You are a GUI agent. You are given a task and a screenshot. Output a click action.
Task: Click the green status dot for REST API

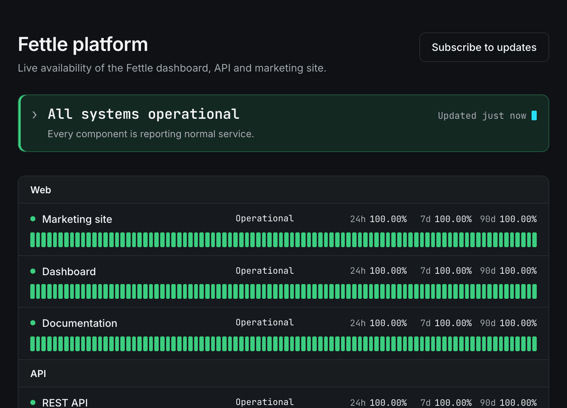(33, 402)
